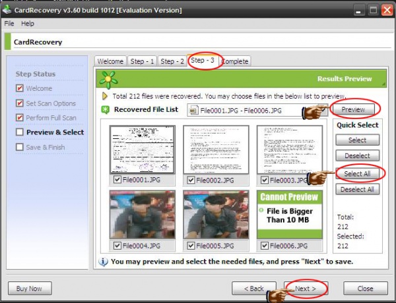Click the green star icon beside Recovered File List
This screenshot has width=396, height=303.
[105, 109]
